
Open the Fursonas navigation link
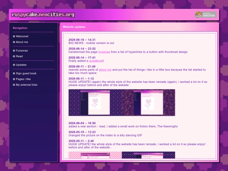tap(22, 51)
